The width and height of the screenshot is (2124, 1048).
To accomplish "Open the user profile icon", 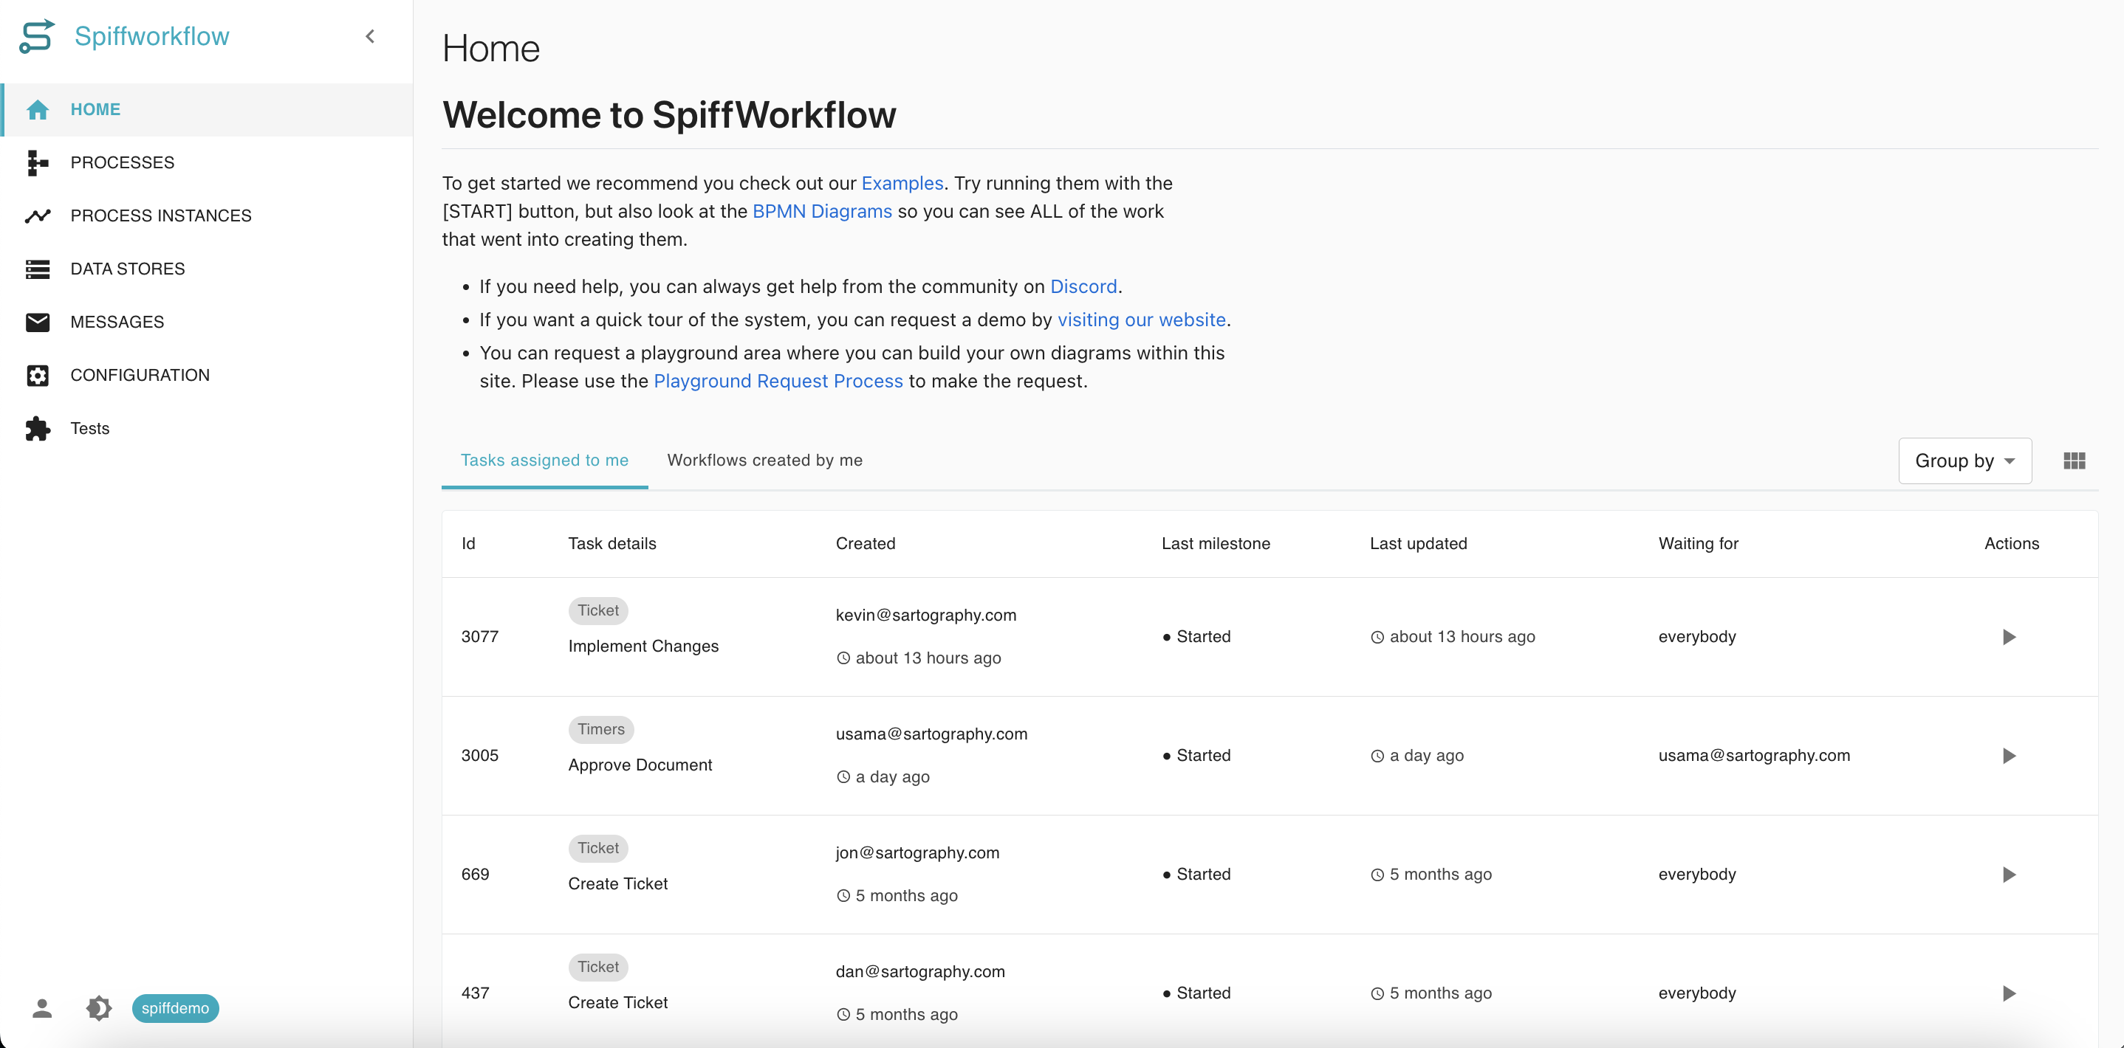I will point(42,1007).
